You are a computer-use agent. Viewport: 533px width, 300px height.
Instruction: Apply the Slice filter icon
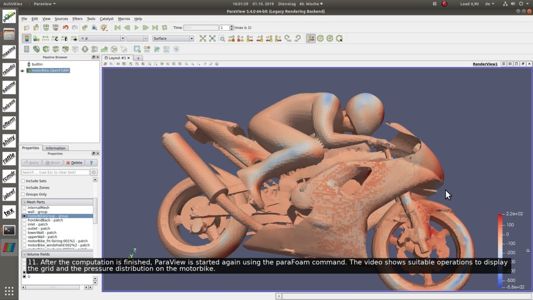click(55, 49)
